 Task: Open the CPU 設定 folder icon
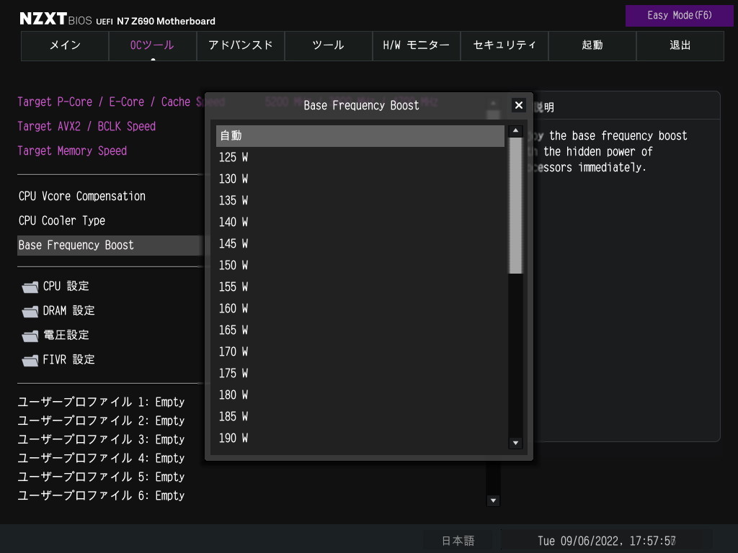click(30, 287)
